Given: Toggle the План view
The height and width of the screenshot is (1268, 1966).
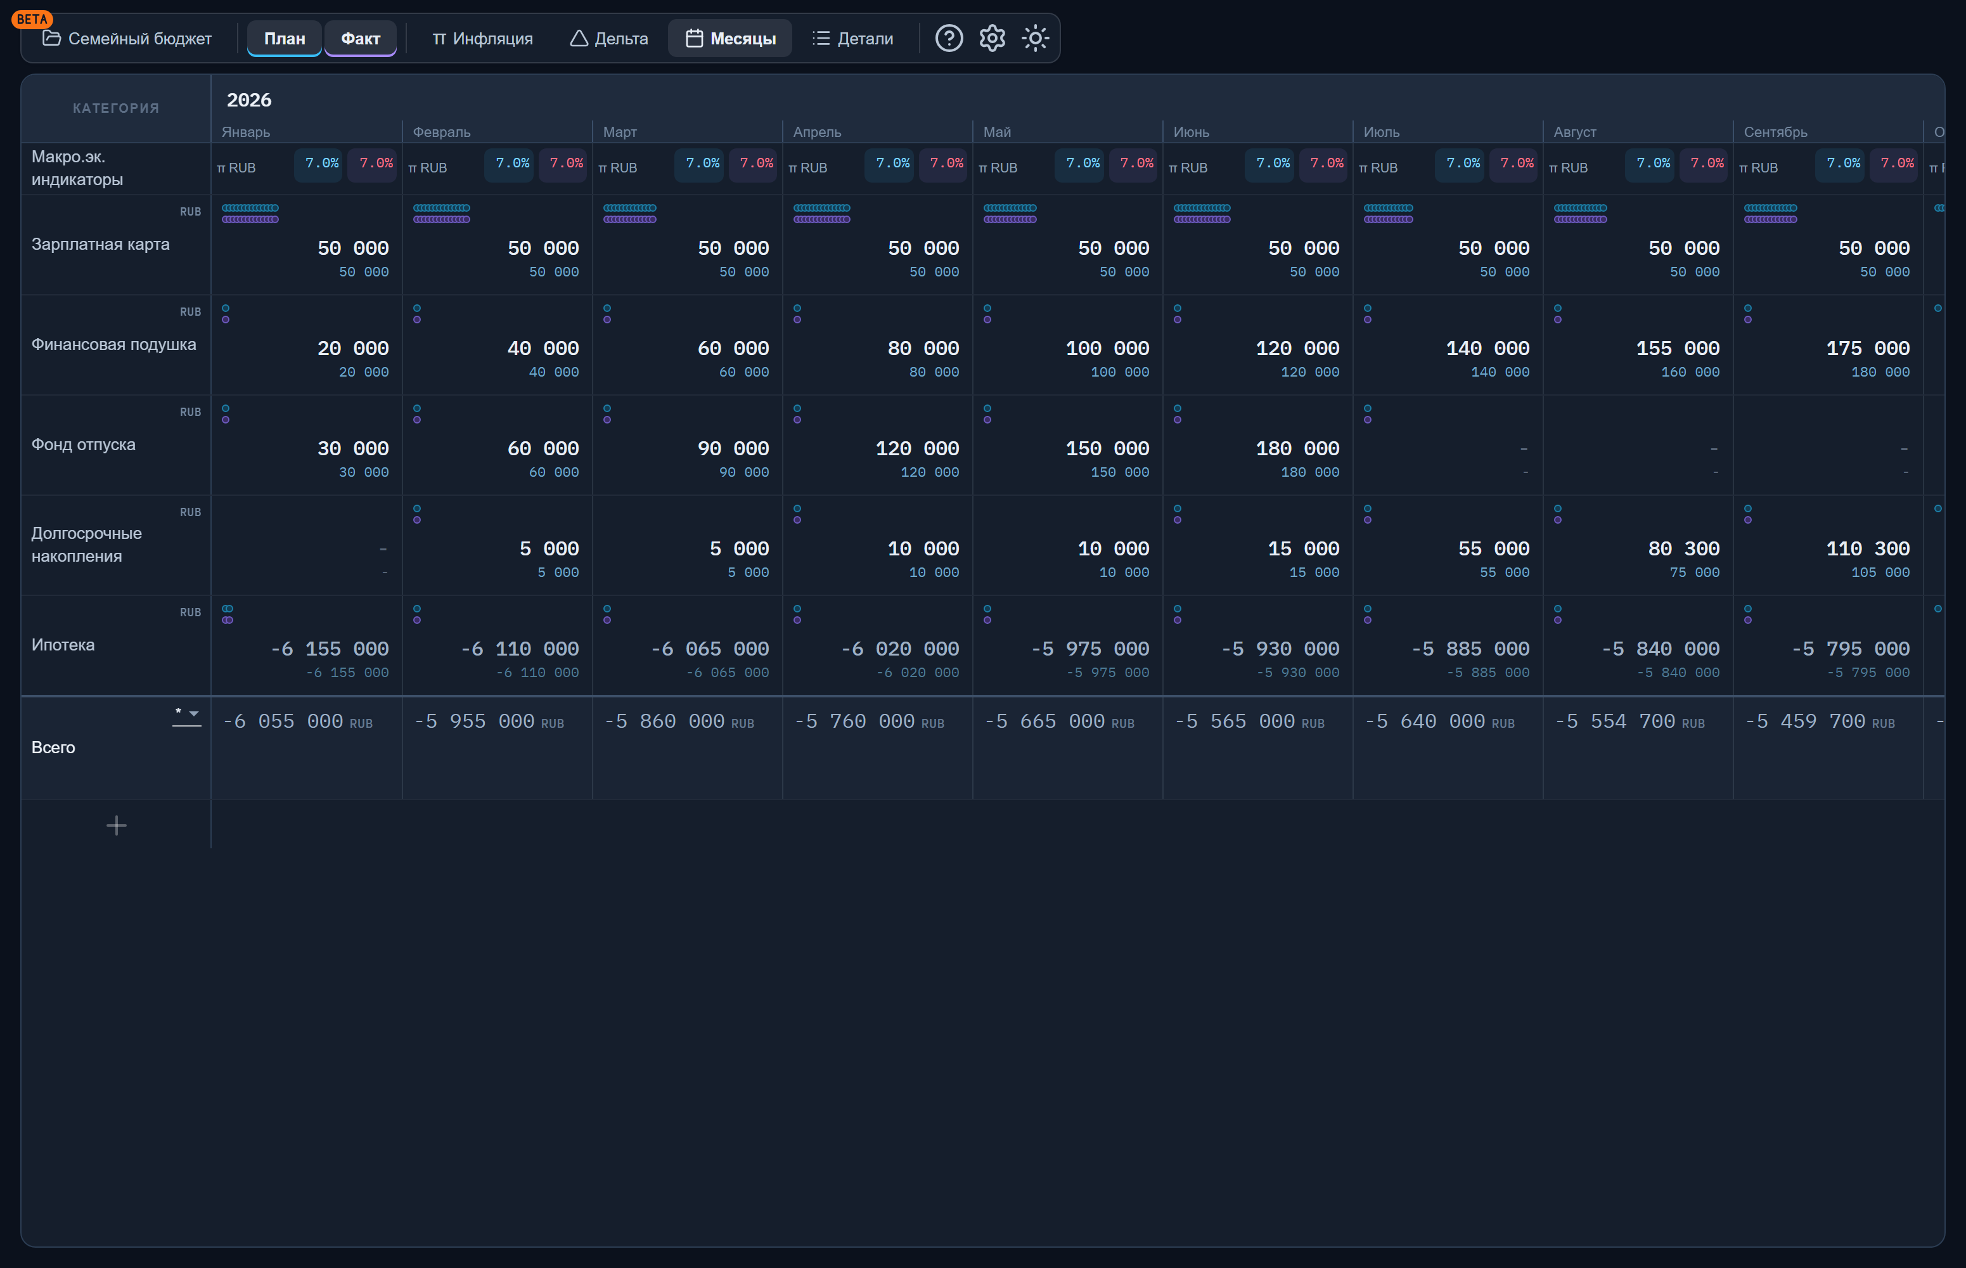Looking at the screenshot, I should tap(284, 39).
